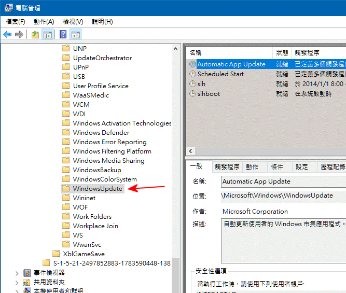This screenshot has width=346, height=293.
Task: Sort by the 名稱 column header
Action: [229, 53]
